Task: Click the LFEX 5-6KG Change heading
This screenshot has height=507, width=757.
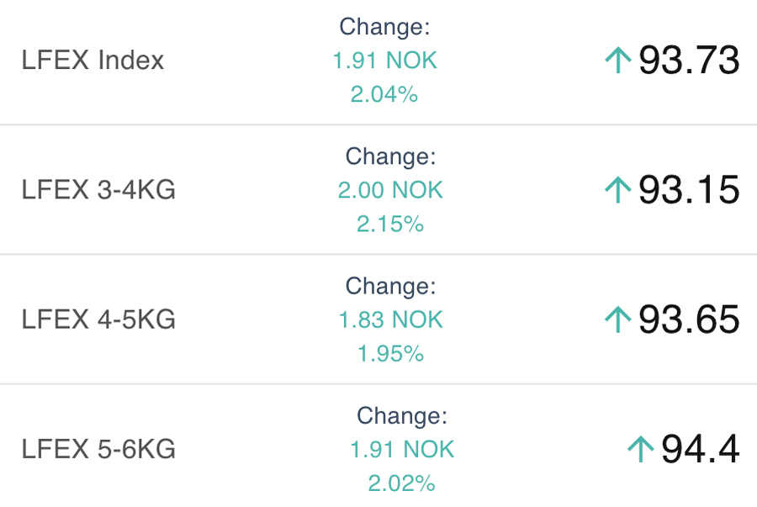Action: [x=401, y=415]
